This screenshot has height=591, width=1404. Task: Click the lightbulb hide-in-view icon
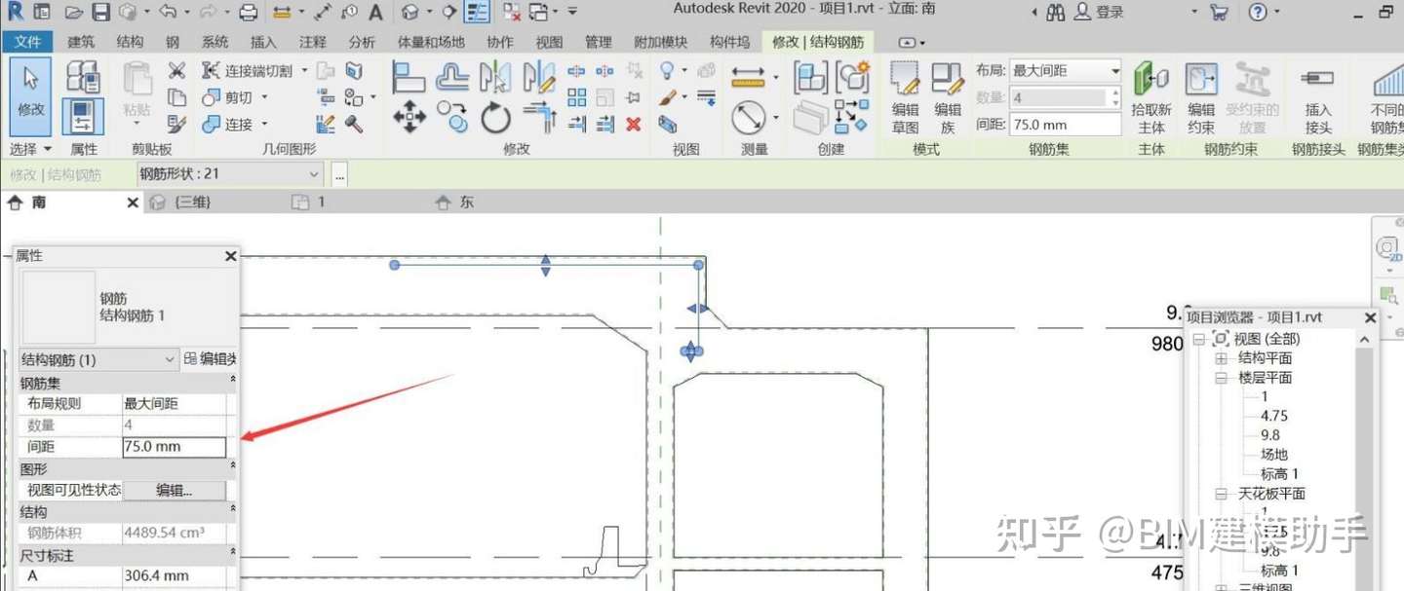668,70
